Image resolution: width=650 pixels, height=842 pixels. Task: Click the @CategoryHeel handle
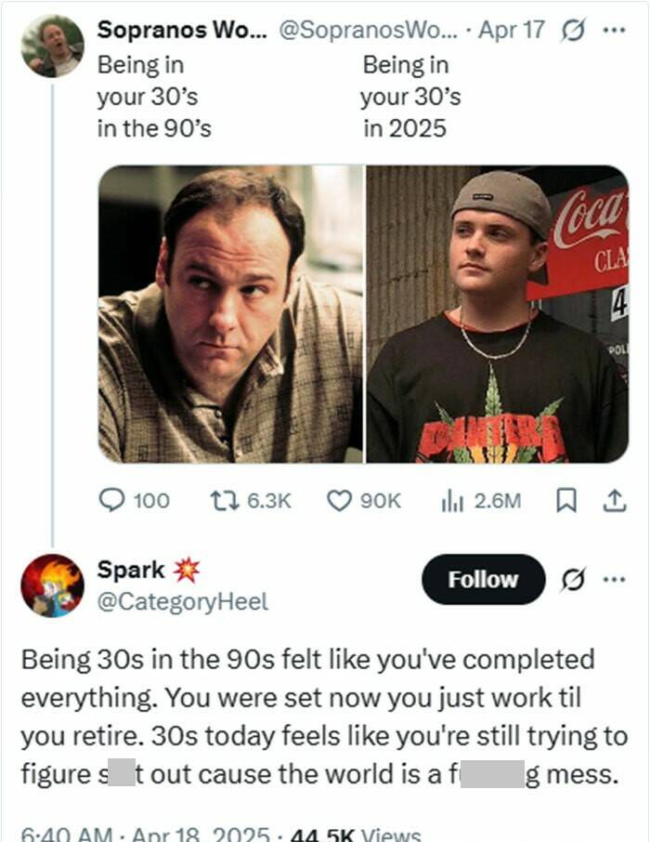point(183,602)
